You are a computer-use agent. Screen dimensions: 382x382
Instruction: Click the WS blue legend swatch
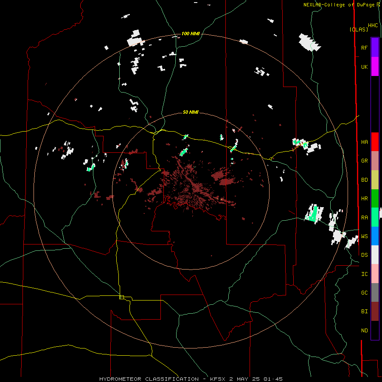pos(375,236)
